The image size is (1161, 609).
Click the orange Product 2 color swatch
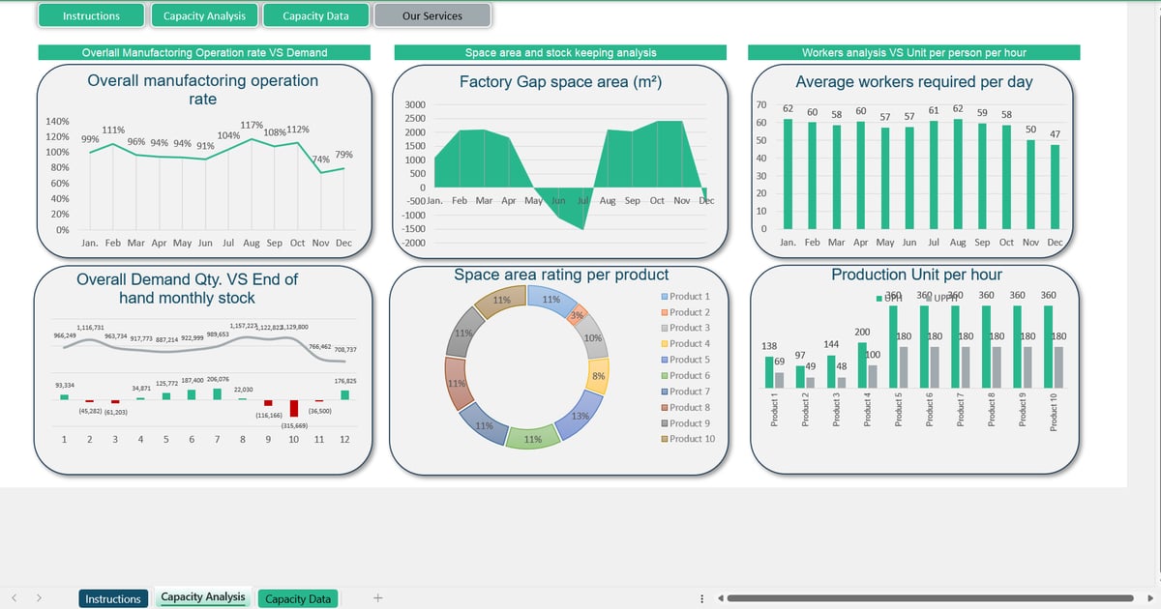coord(665,312)
